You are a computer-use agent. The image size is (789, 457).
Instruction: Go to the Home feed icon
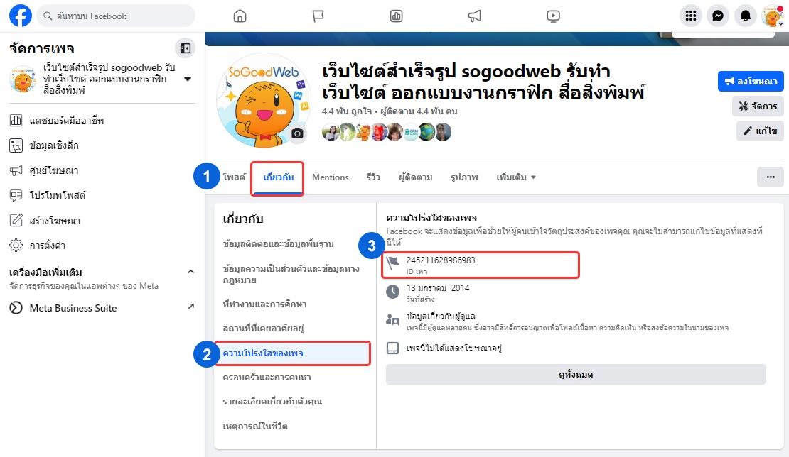(240, 16)
